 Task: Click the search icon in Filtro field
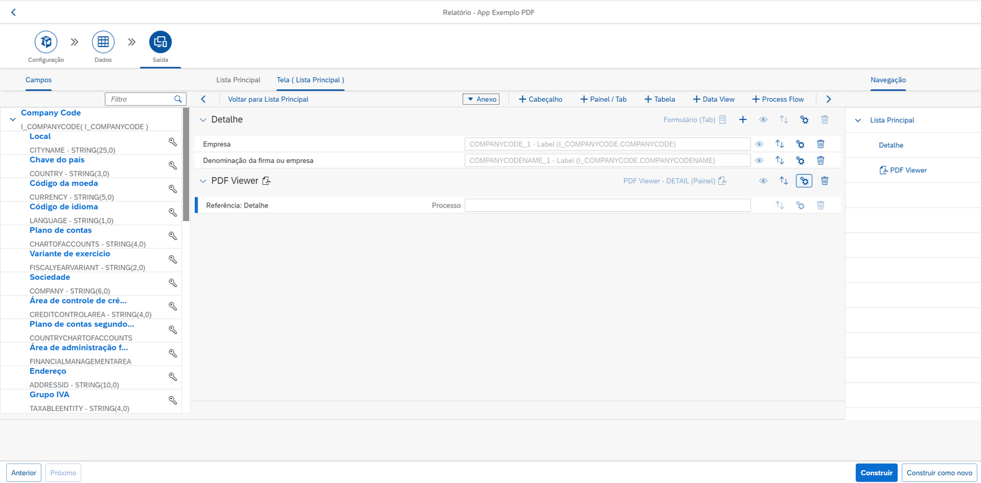(x=178, y=99)
